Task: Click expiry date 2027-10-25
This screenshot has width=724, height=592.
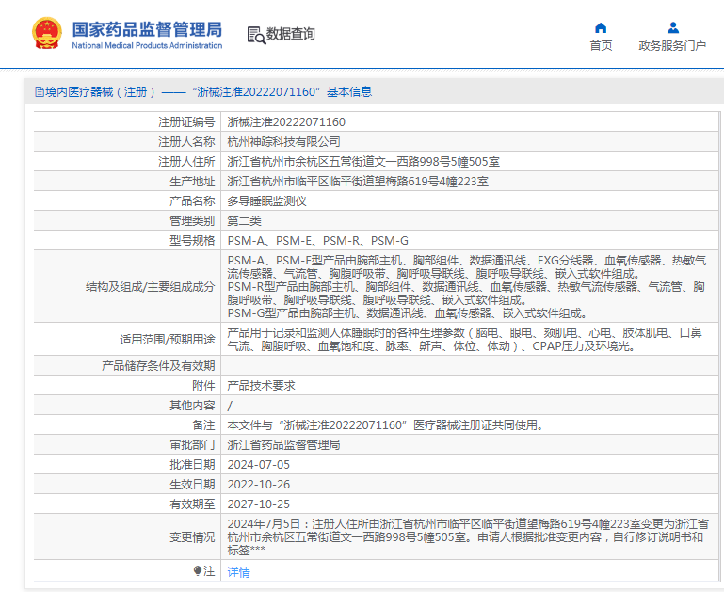Action: tap(259, 504)
